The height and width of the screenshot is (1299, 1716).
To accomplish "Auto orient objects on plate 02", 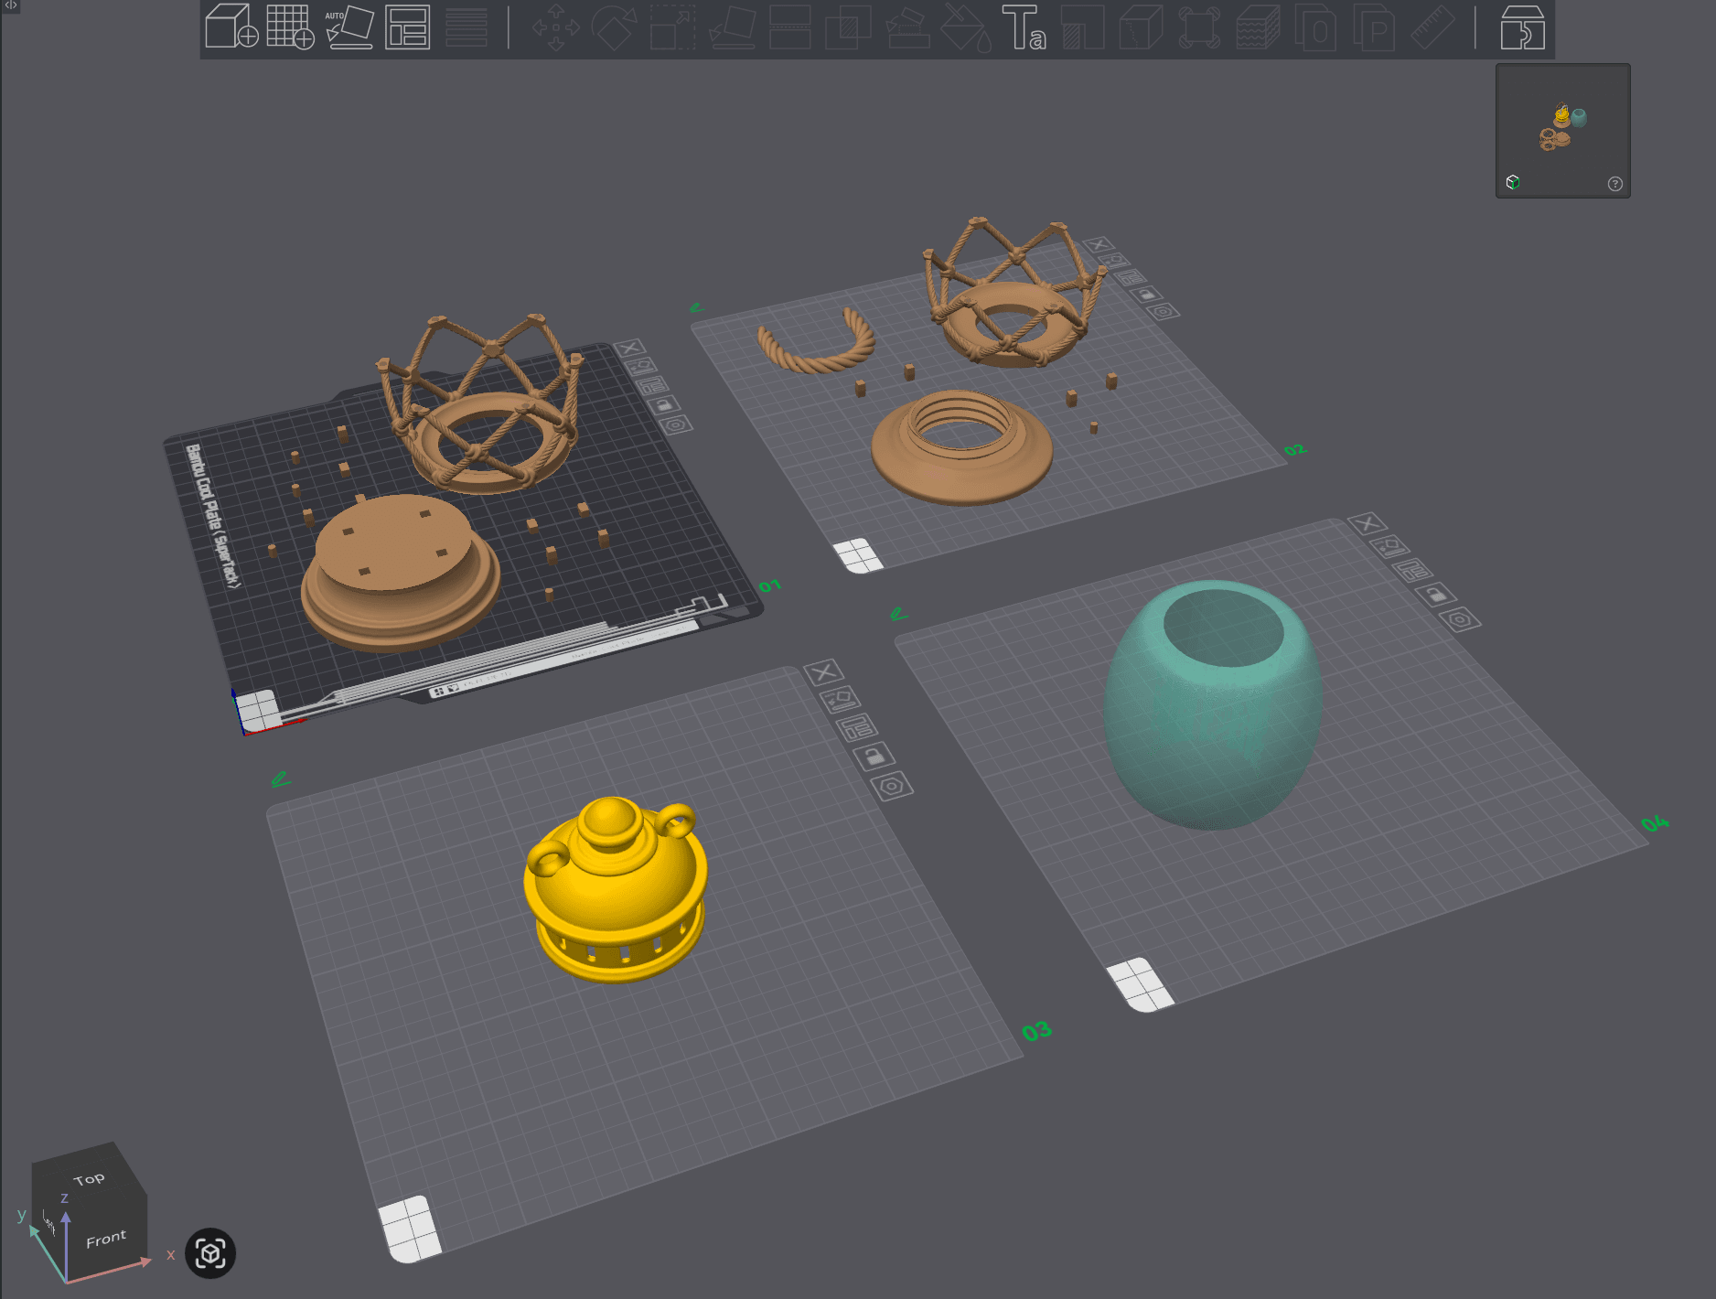I will click(x=1114, y=261).
